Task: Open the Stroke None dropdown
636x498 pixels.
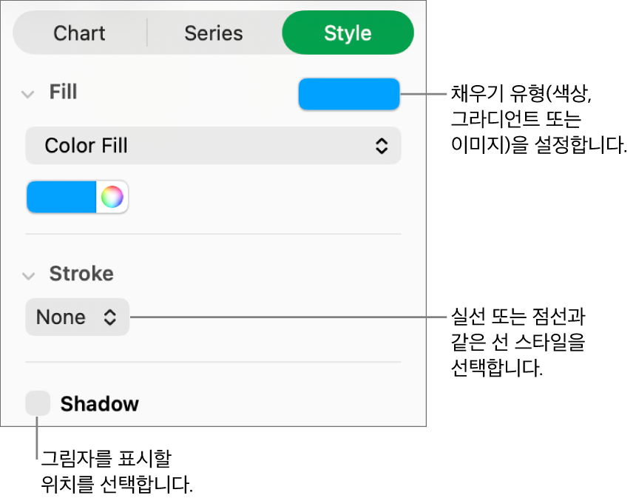Action: tap(77, 317)
